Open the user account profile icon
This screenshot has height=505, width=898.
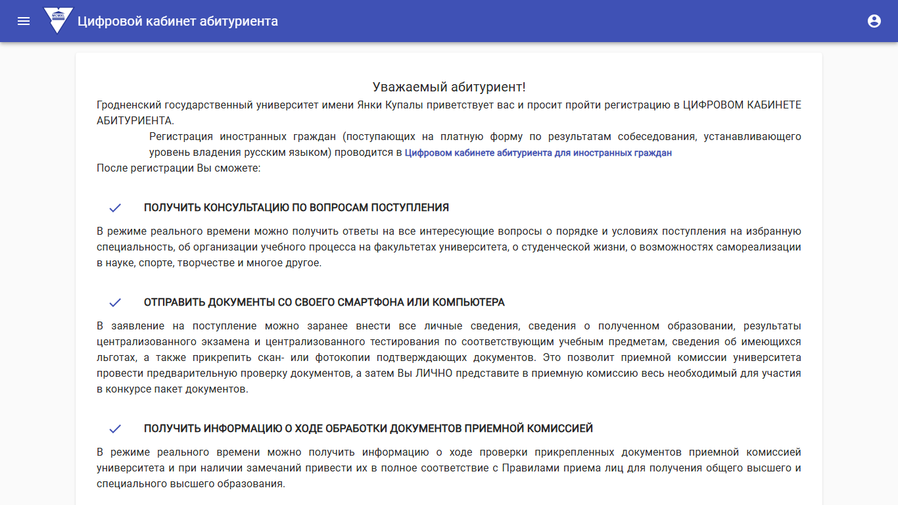[x=874, y=21]
